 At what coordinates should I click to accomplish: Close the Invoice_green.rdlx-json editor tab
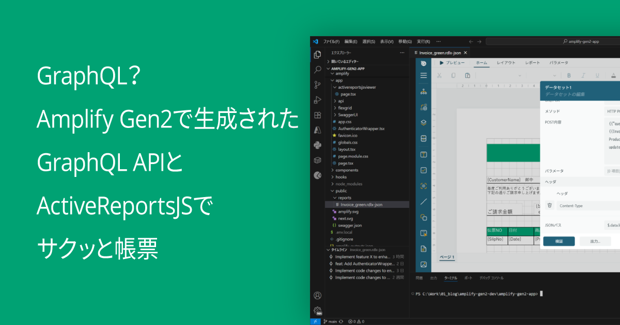click(466, 53)
